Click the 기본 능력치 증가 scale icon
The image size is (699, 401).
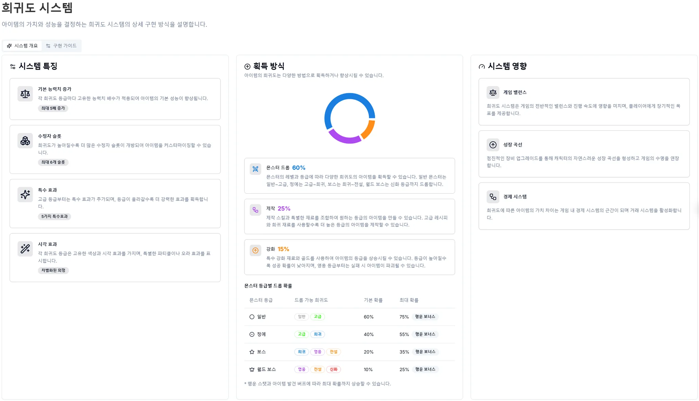pyautogui.click(x=25, y=94)
